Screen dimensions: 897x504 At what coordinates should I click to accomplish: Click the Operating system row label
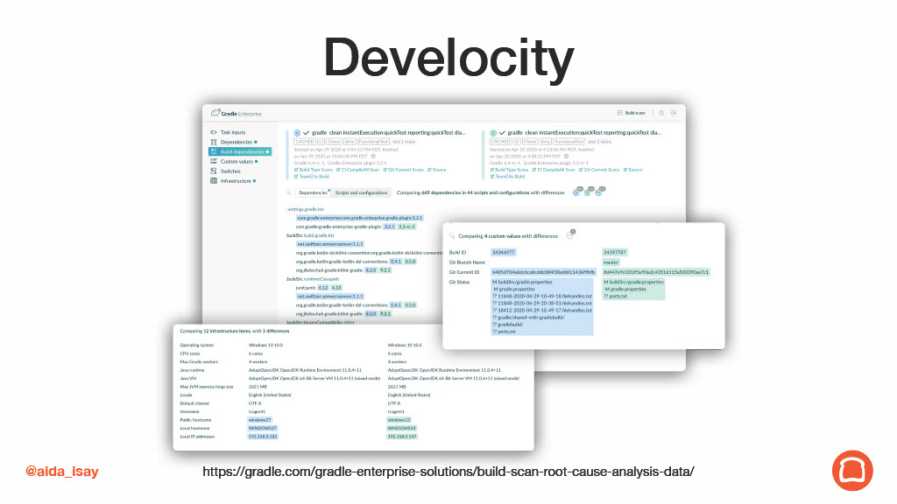(x=197, y=345)
